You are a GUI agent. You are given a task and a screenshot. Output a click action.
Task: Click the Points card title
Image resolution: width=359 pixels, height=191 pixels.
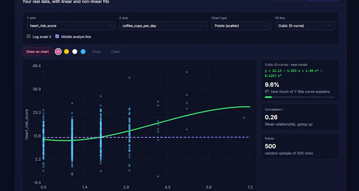tap(270, 139)
